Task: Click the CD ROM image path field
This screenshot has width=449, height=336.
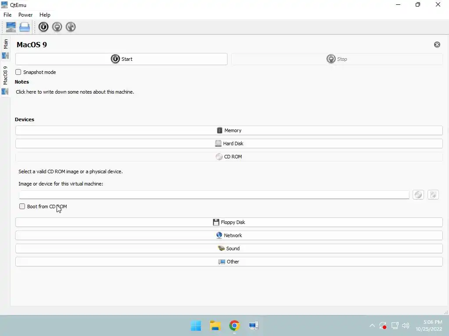Action: click(214, 195)
